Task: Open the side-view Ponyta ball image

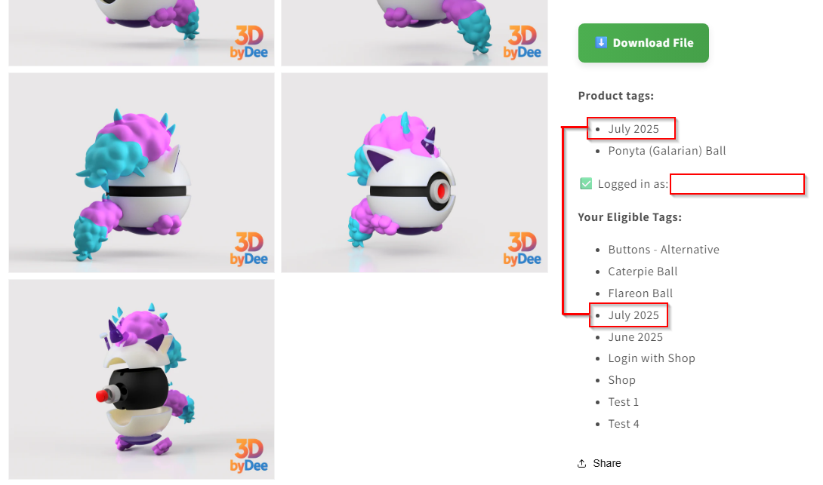Action: coord(141,172)
